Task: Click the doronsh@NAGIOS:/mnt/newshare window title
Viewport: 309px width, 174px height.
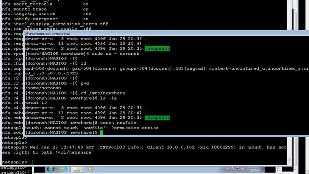Action: (49, 34)
